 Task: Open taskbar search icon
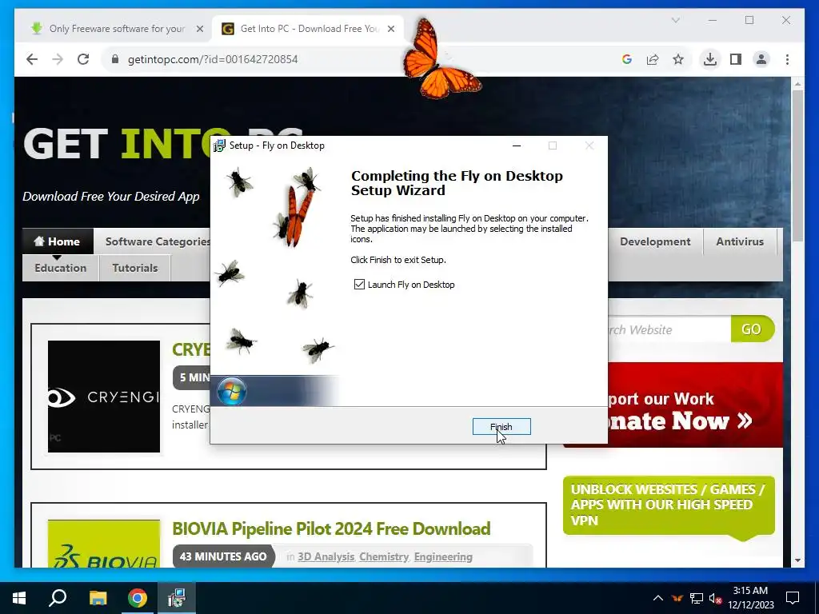coord(58,598)
